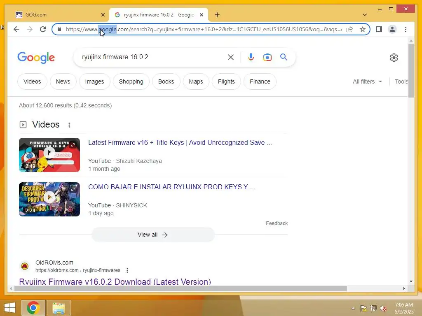The height and width of the screenshot is (316, 422).
Task: Search by image with camera icon
Action: tap(267, 57)
